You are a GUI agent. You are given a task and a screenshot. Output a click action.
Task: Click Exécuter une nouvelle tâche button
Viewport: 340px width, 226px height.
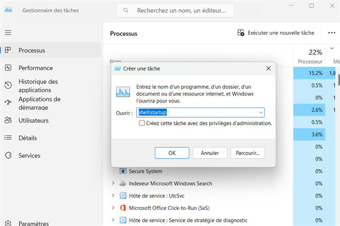pos(275,33)
